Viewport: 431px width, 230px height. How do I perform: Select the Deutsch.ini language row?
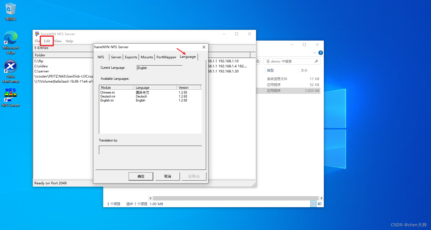point(151,96)
